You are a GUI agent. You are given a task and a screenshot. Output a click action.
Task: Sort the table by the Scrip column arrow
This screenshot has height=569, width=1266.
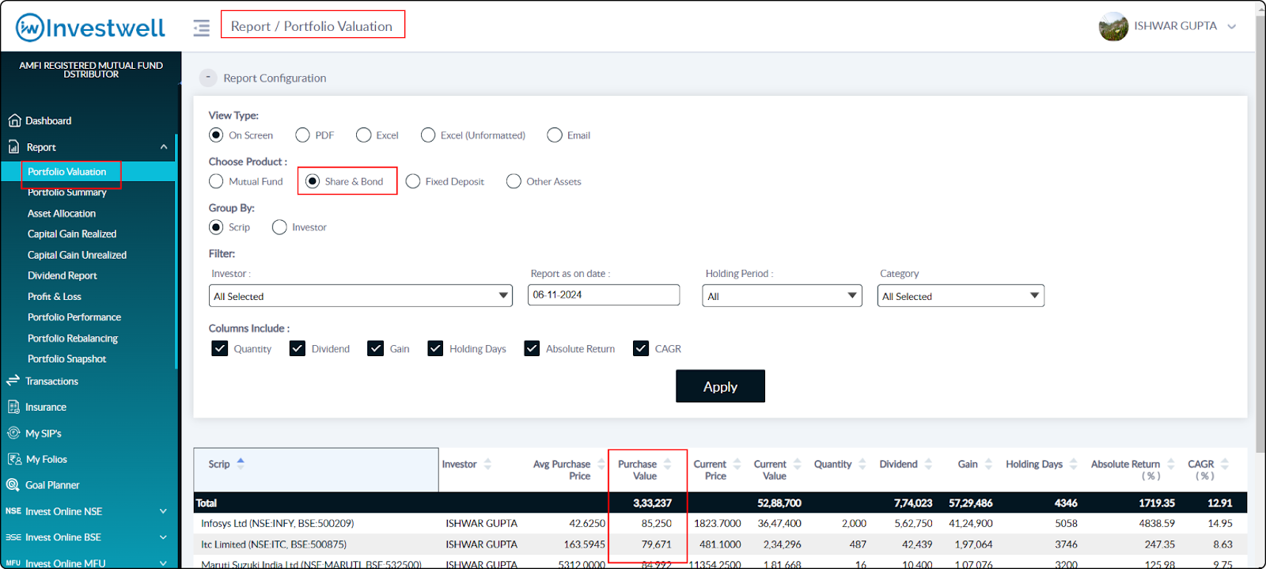[241, 464]
